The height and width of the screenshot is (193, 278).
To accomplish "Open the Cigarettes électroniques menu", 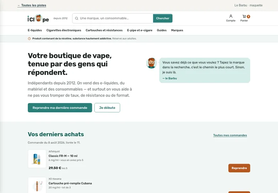I will (64, 30).
